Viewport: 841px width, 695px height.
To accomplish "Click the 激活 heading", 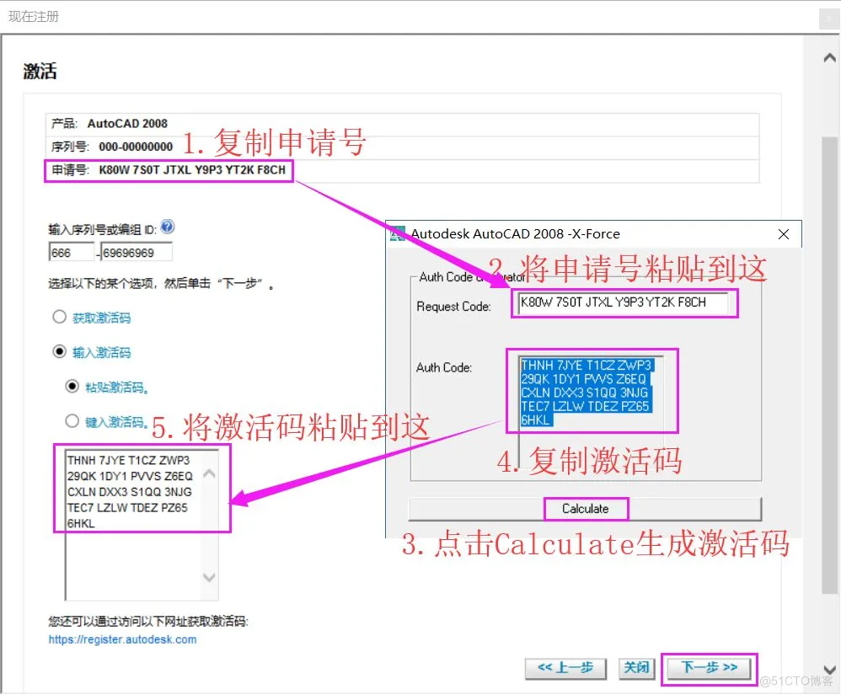I will (40, 72).
